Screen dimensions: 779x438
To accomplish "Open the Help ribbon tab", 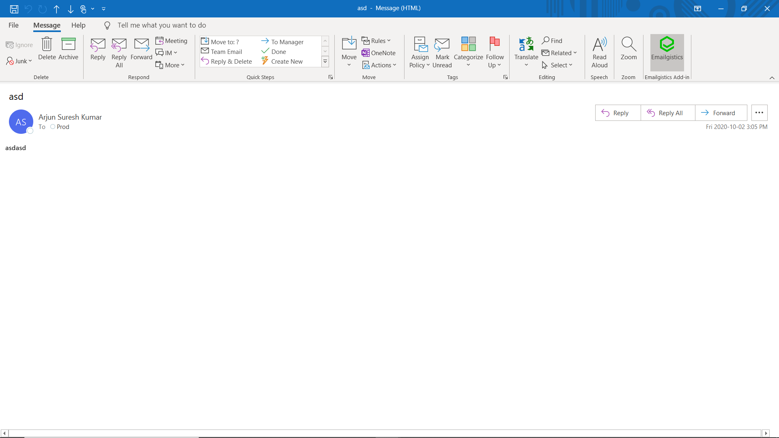I will click(x=78, y=25).
